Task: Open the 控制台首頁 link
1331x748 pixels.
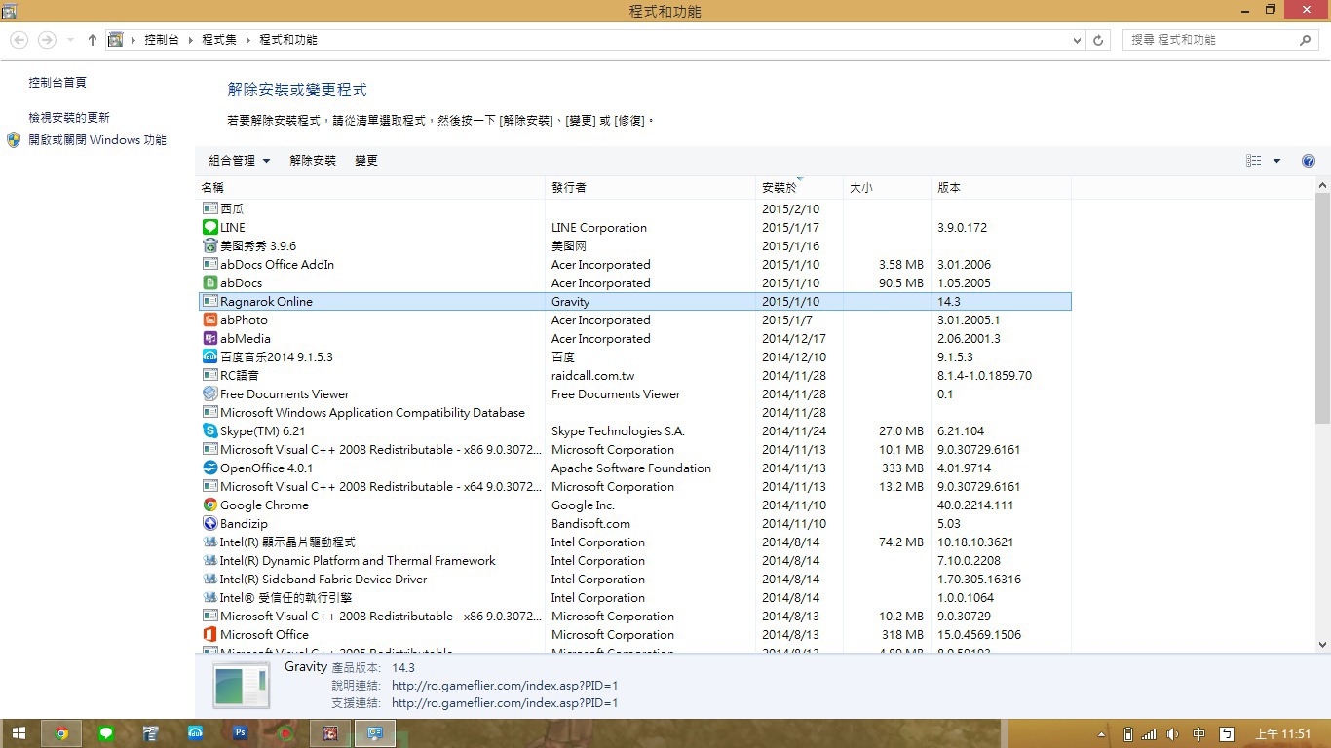Action: pos(57,83)
